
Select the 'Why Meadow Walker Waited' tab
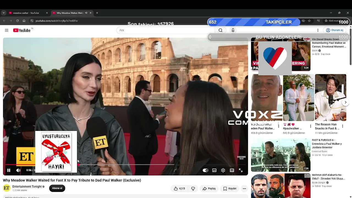(70, 13)
